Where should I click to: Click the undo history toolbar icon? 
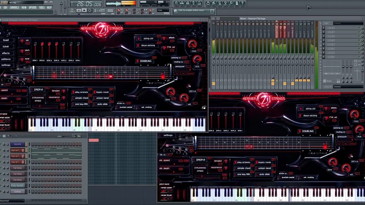(x=208, y=3)
